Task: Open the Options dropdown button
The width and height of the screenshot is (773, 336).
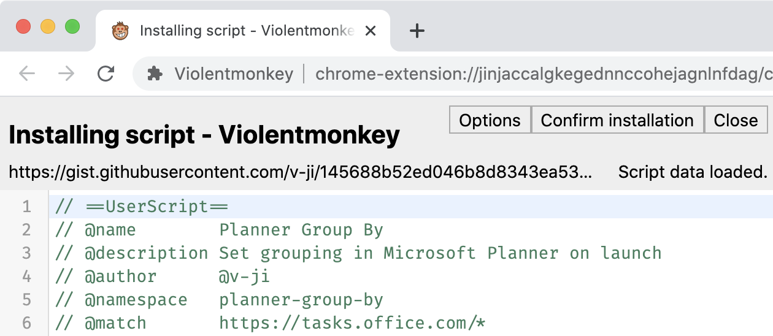Action: pyautogui.click(x=490, y=120)
